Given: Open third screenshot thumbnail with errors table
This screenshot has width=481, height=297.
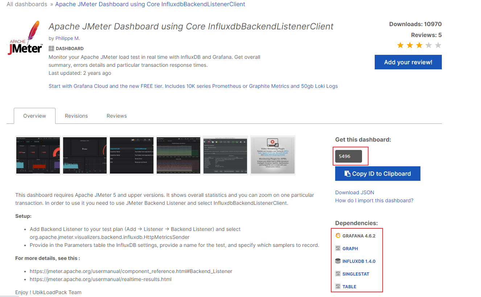Looking at the screenshot, I should click(x=132, y=155).
